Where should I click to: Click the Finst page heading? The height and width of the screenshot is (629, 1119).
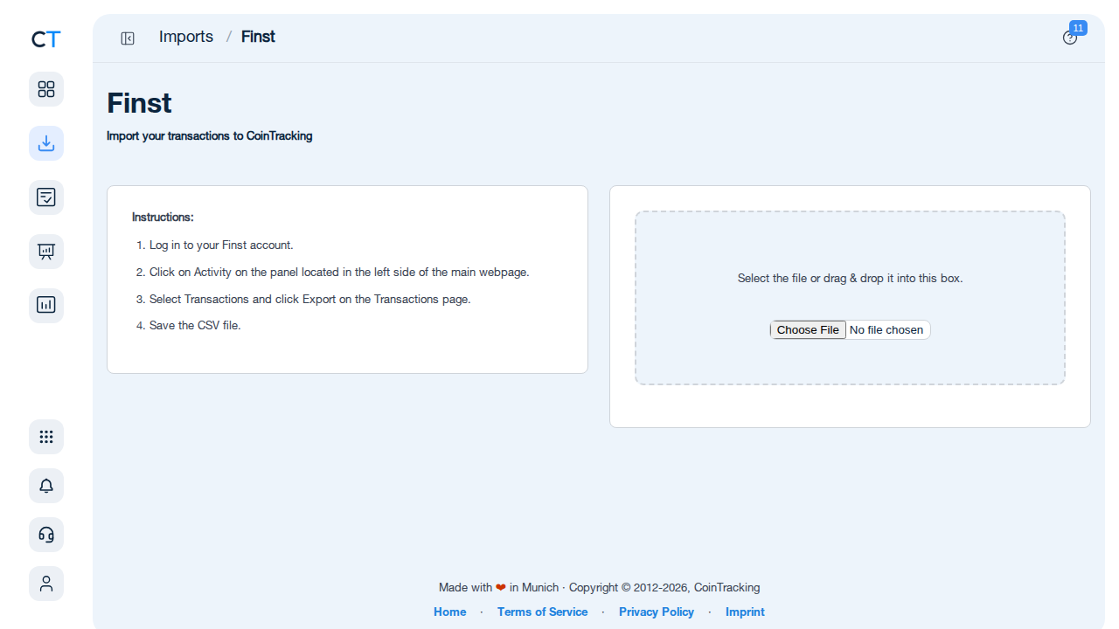139,103
